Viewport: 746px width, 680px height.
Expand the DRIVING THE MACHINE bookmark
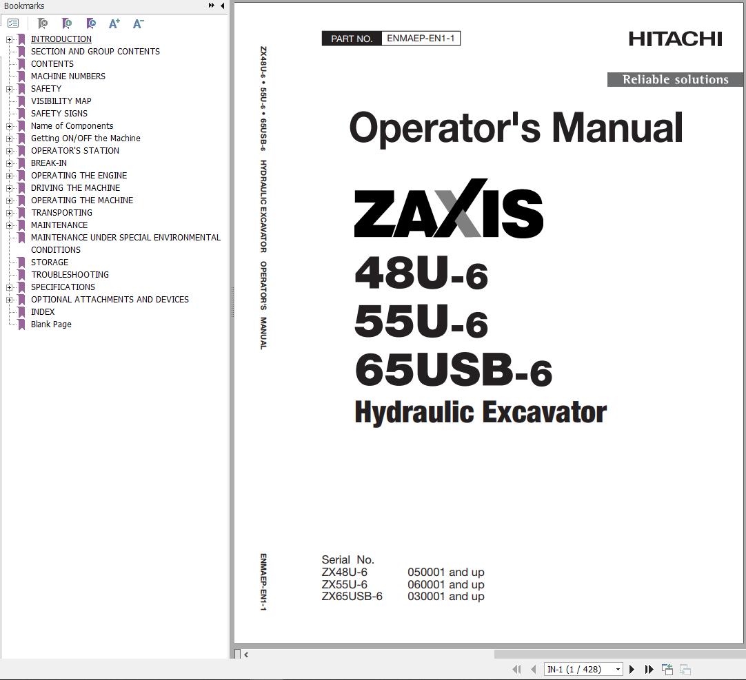[9, 188]
